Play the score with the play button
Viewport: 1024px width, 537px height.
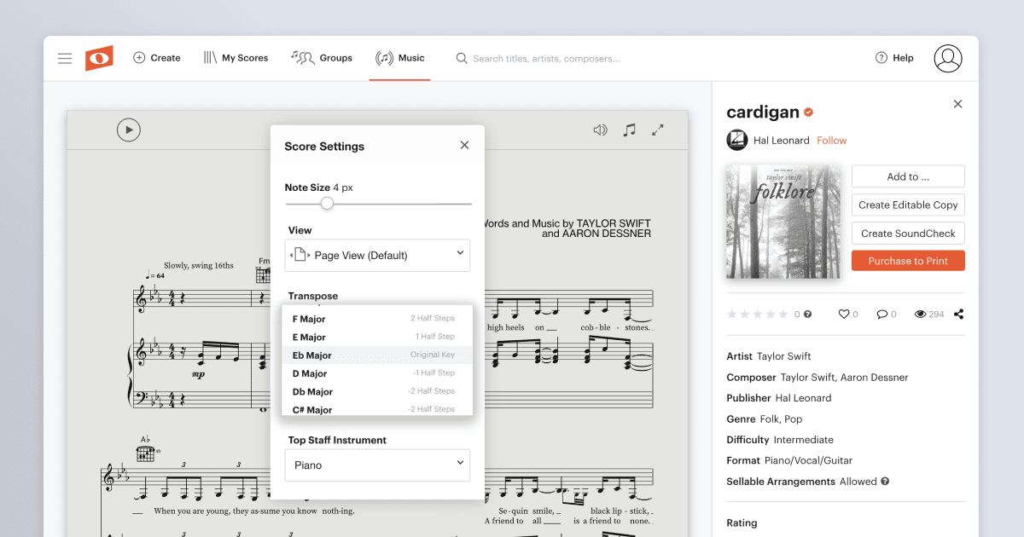(129, 130)
